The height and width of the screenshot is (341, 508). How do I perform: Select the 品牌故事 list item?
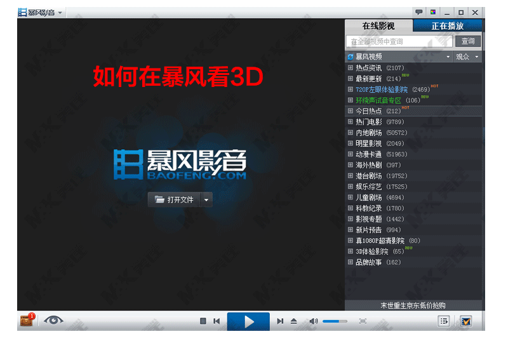(x=413, y=262)
